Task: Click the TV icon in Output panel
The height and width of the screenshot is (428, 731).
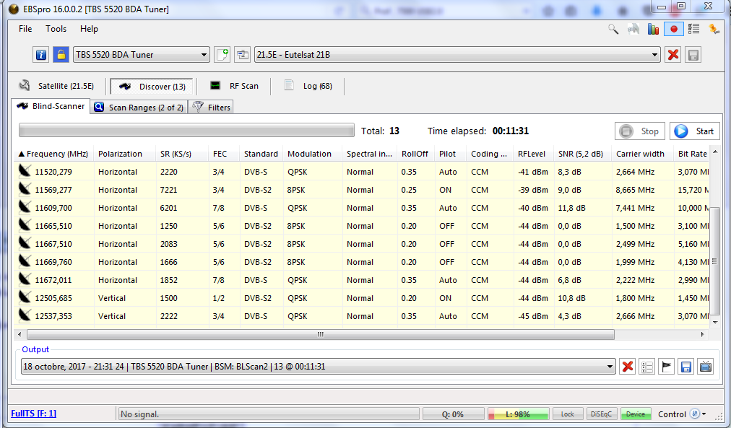Action: 705,367
